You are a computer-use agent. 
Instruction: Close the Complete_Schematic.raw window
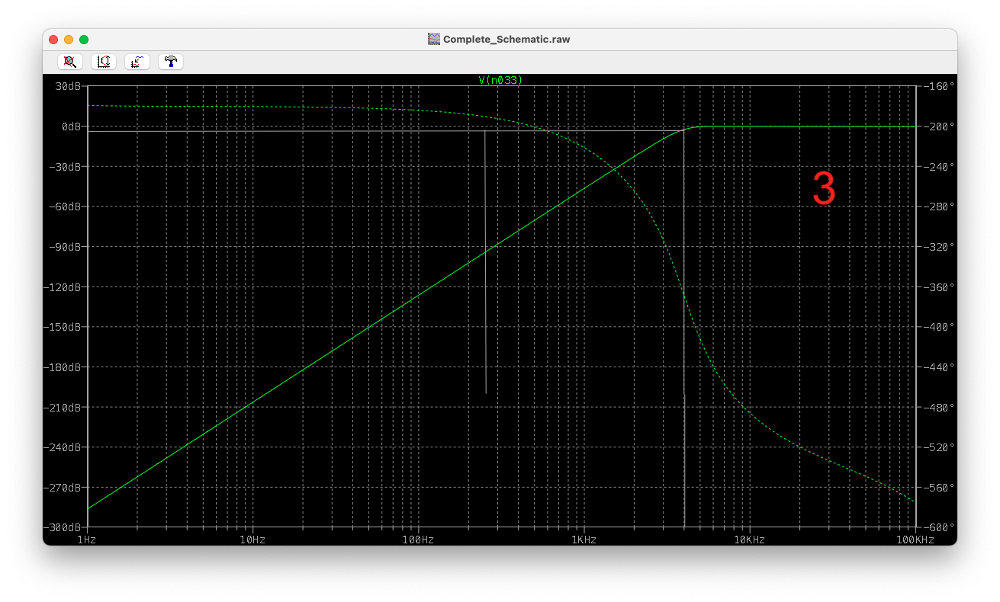[x=53, y=40]
